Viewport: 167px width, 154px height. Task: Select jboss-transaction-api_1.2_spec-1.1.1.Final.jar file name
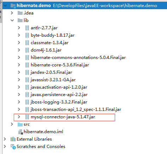click(76, 109)
